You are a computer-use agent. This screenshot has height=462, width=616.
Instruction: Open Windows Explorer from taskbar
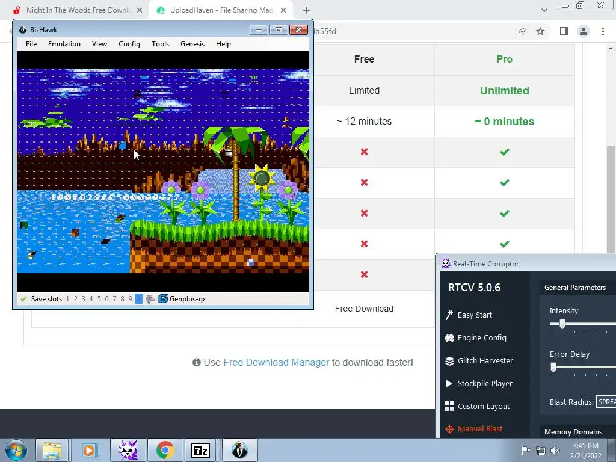(x=52, y=450)
